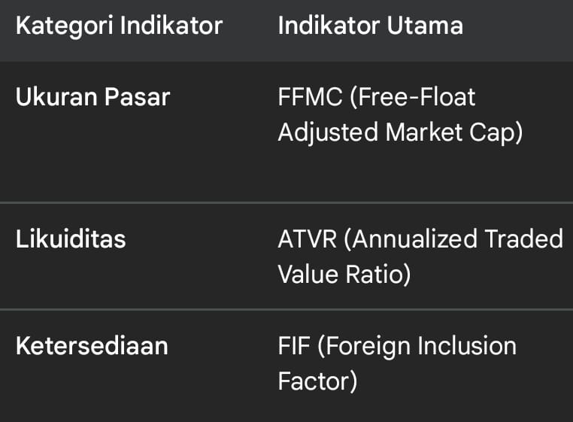Select the Ukuran Pasar category cell
573x422 pixels.
pos(93,97)
